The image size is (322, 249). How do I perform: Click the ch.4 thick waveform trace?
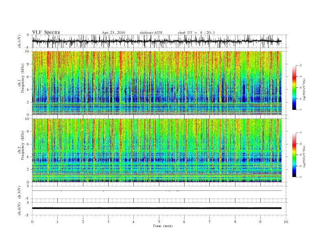[x=157, y=208]
